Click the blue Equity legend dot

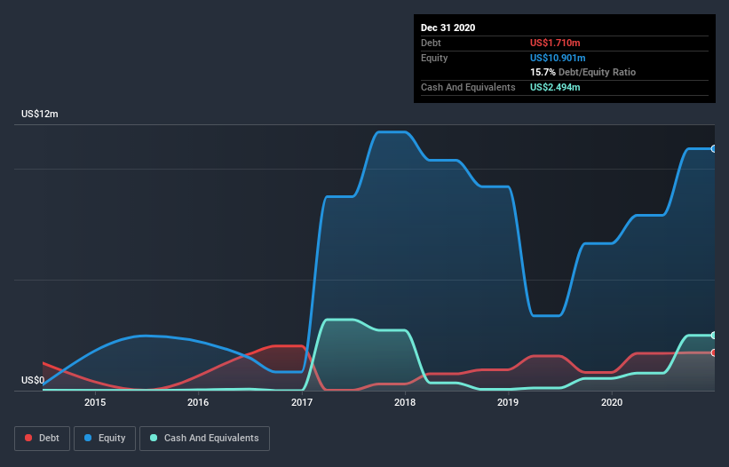[88, 438]
